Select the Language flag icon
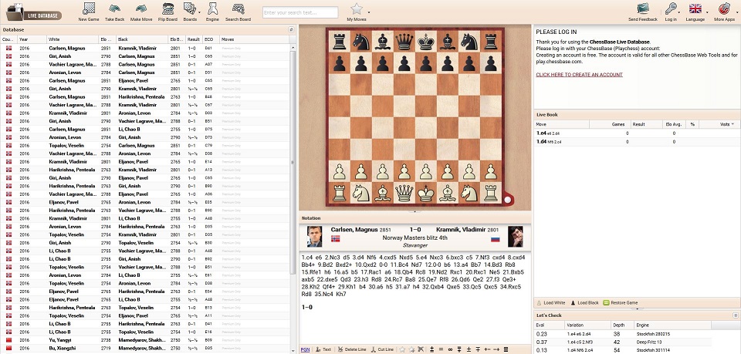 coord(695,8)
